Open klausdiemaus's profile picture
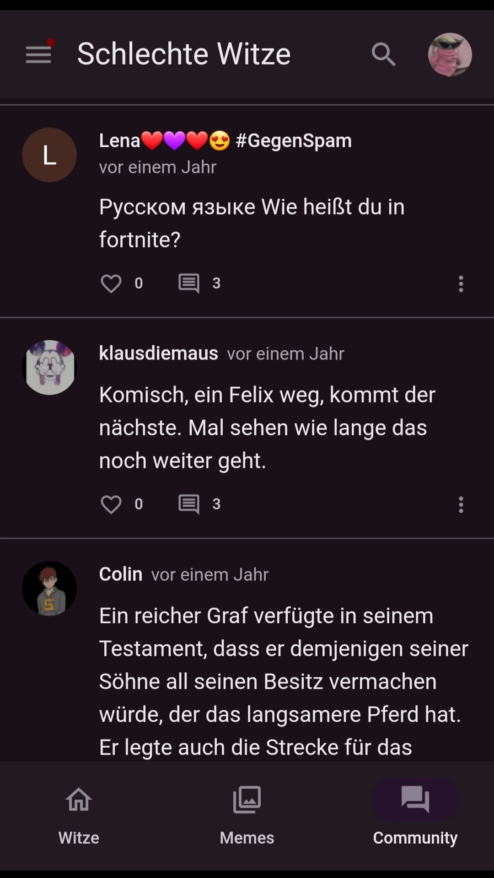The width and height of the screenshot is (494, 878). pos(49,367)
